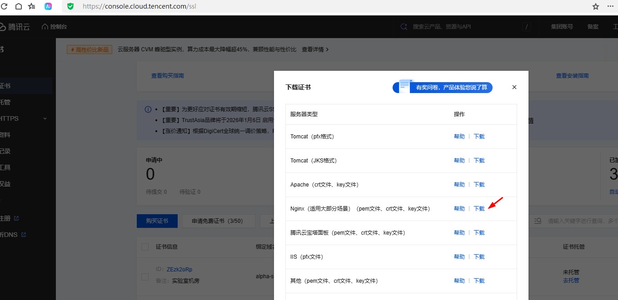The height and width of the screenshot is (300, 618).
Task: Go to the browser home page
Action: point(19,6)
